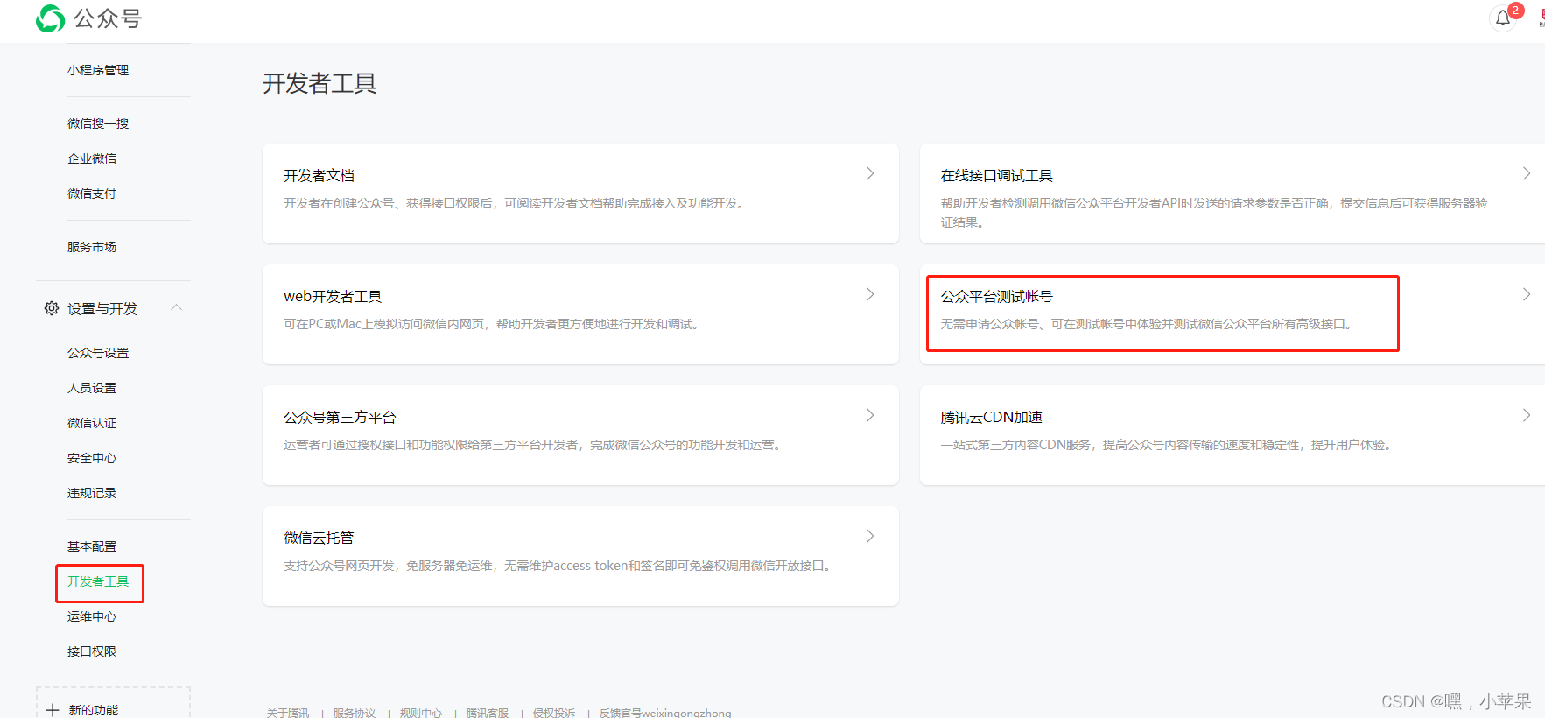Open 公众平台测试帐号 card title

tap(997, 297)
